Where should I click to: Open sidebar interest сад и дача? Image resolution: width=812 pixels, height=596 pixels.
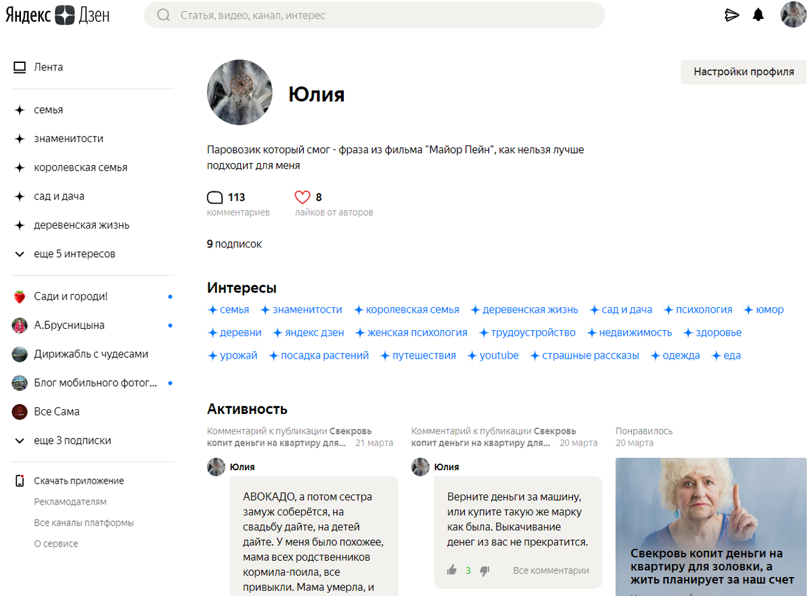coord(59,196)
